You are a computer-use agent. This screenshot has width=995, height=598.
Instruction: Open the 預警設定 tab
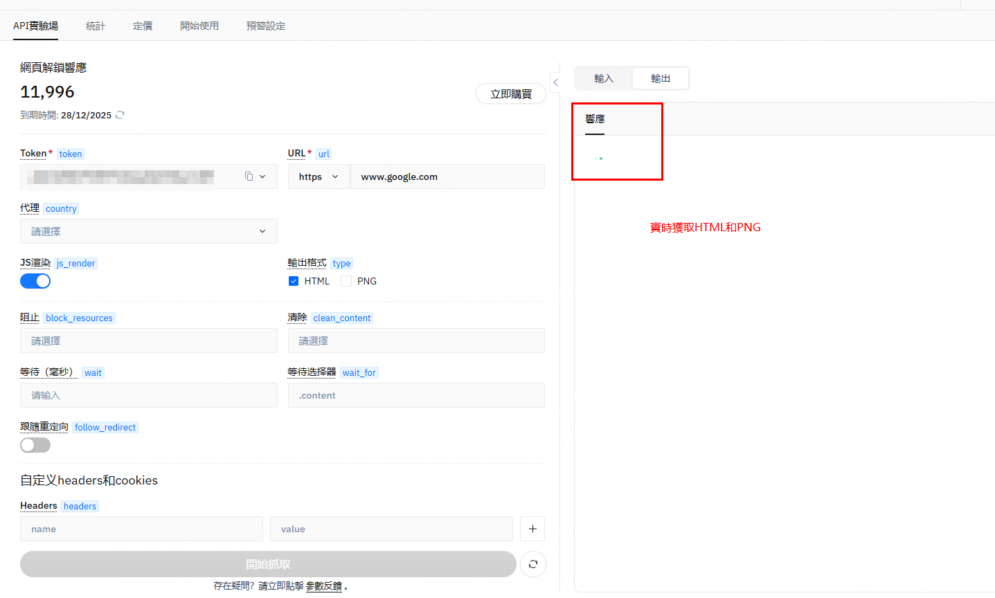click(x=265, y=26)
